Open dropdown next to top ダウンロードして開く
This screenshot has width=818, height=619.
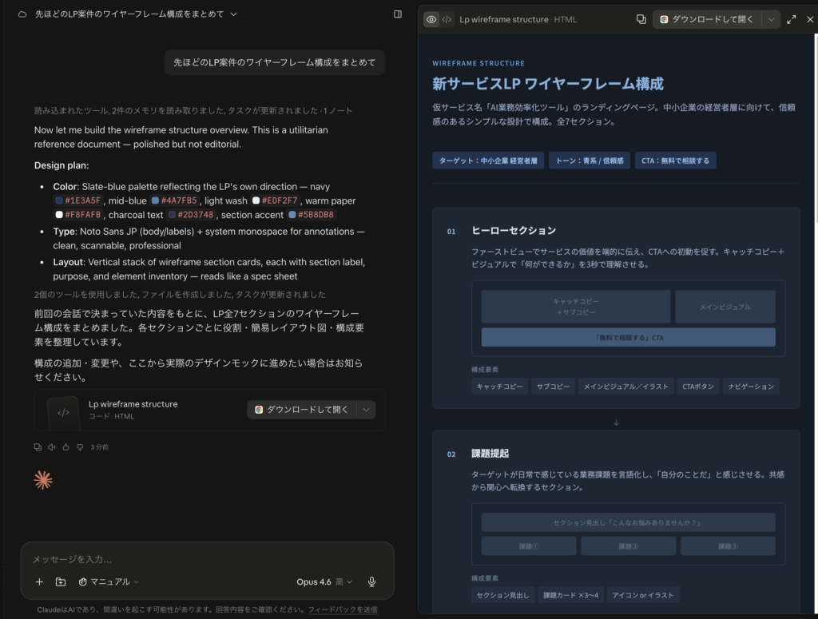pos(771,19)
